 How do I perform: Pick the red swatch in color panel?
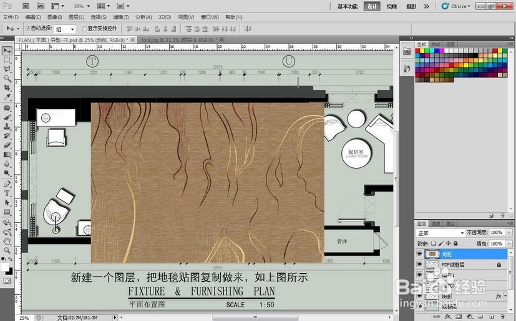tap(417, 51)
